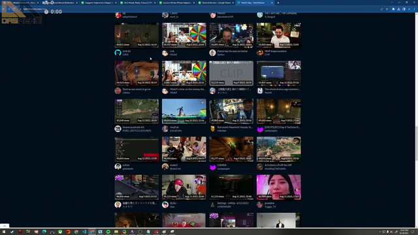Open sodapoppin avatar beside GAMBA clip
The height and width of the screenshot is (235, 418).
click(x=212, y=167)
